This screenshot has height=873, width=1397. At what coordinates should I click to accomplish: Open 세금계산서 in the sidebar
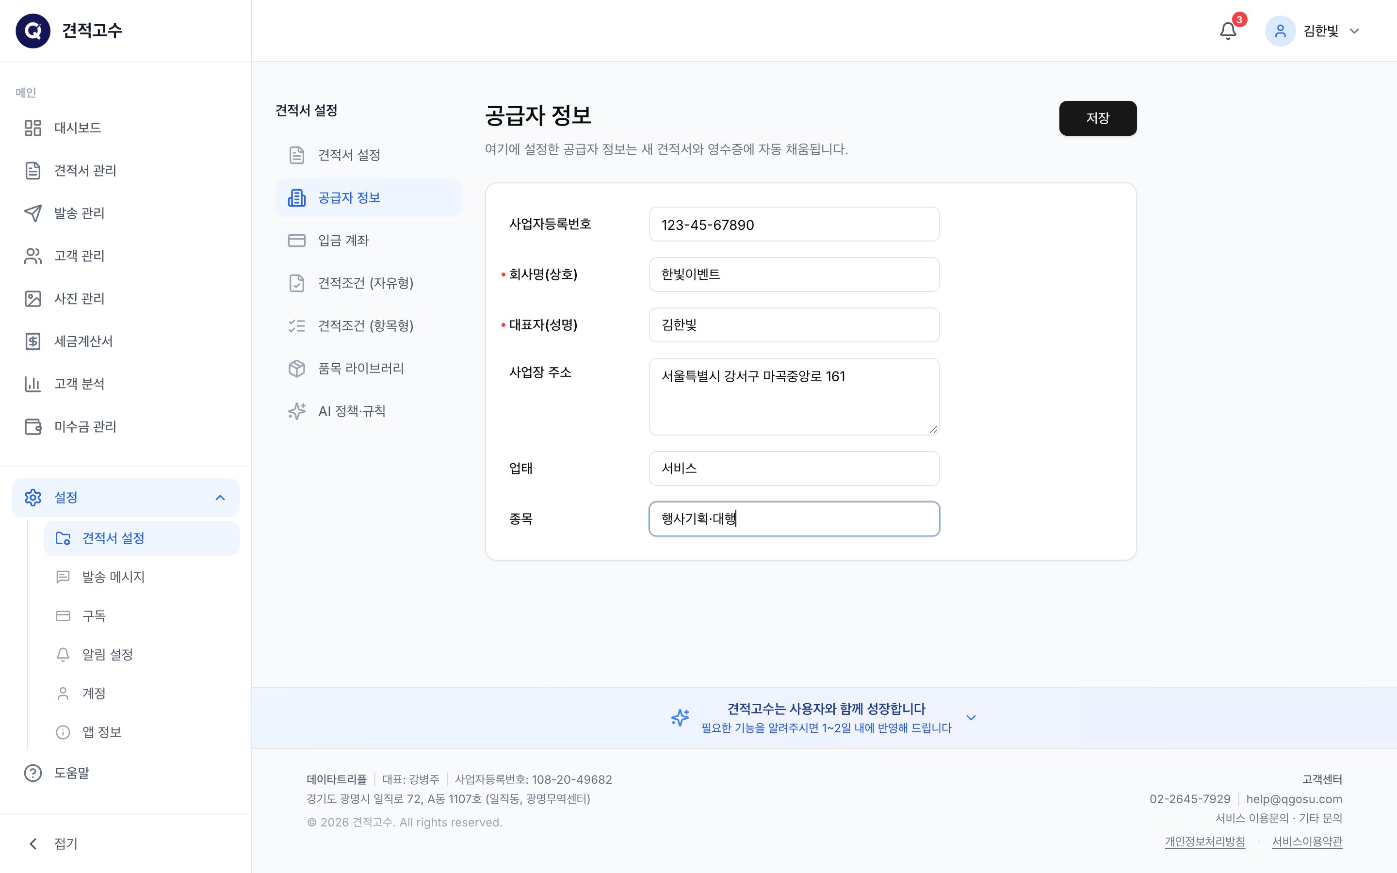(x=125, y=341)
